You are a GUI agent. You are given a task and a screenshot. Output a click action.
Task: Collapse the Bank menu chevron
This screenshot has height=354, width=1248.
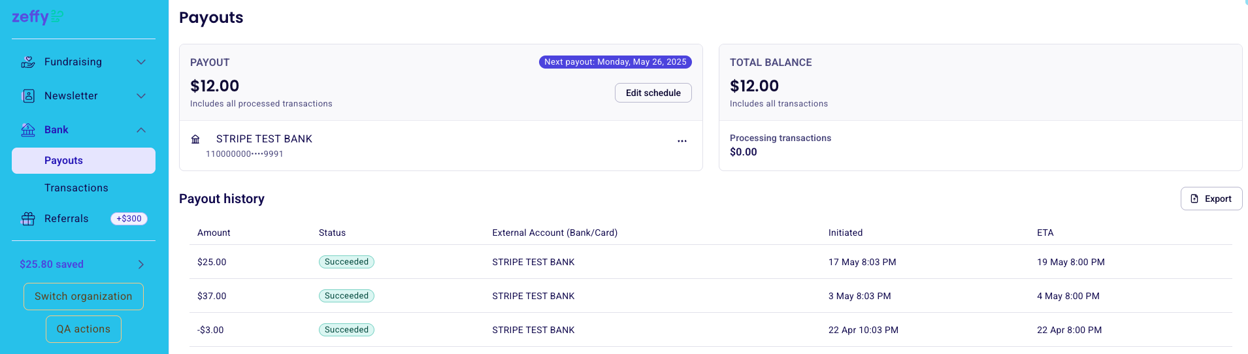point(141,130)
